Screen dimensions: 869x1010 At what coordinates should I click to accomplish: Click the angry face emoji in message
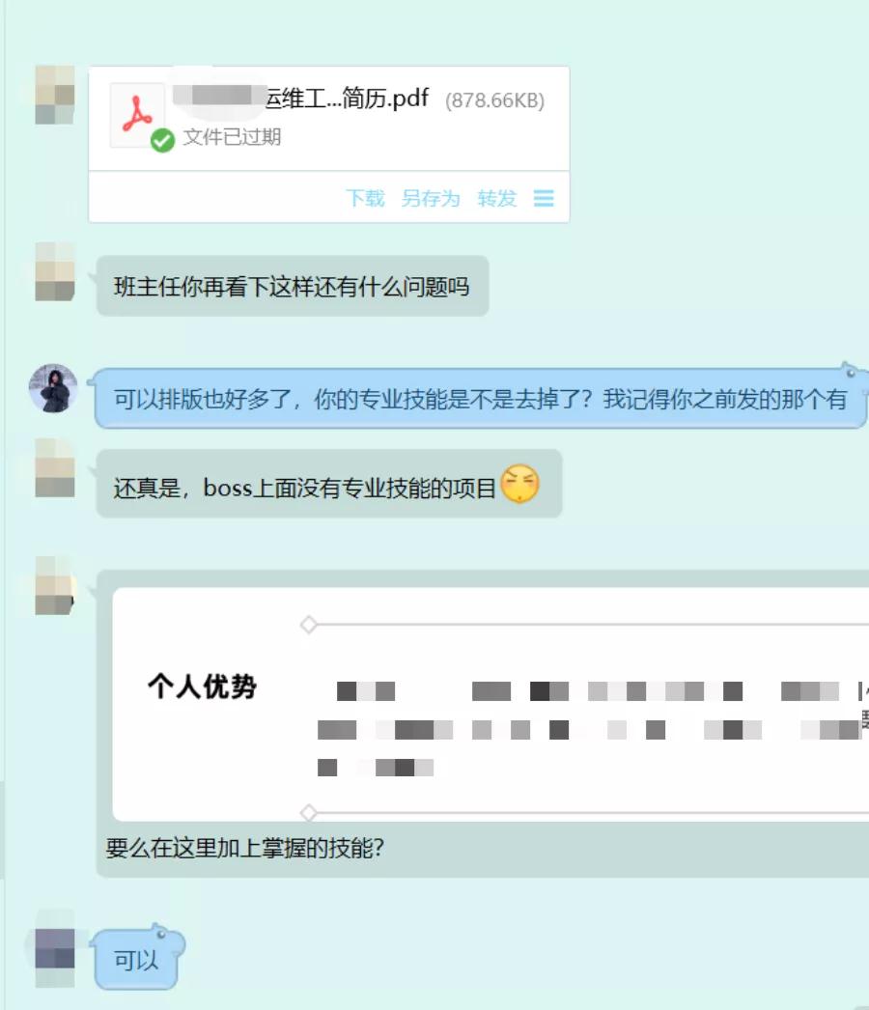pyautogui.click(x=519, y=484)
